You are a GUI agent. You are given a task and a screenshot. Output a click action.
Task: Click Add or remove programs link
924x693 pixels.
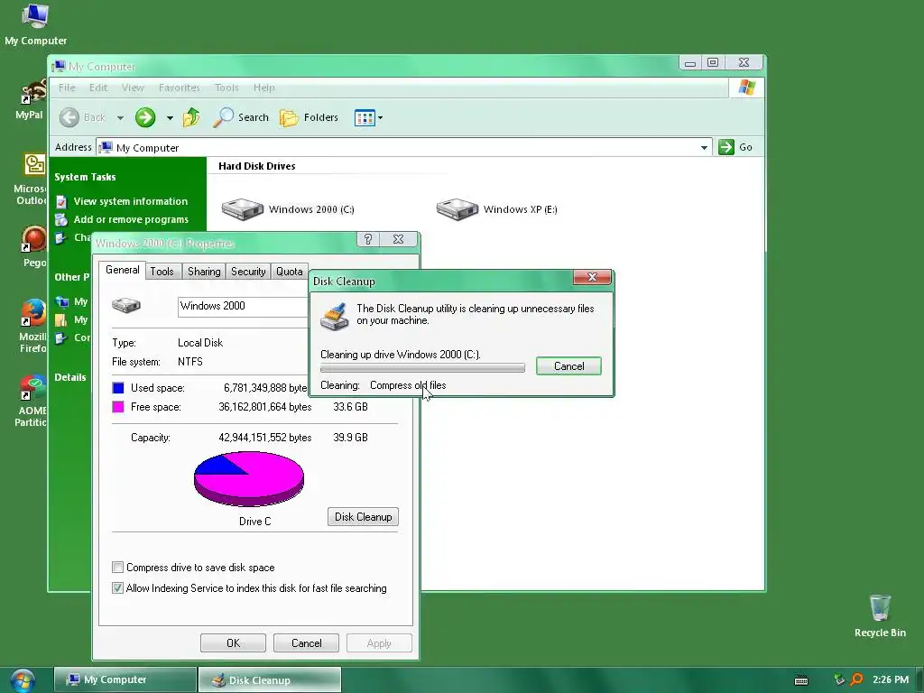(131, 220)
